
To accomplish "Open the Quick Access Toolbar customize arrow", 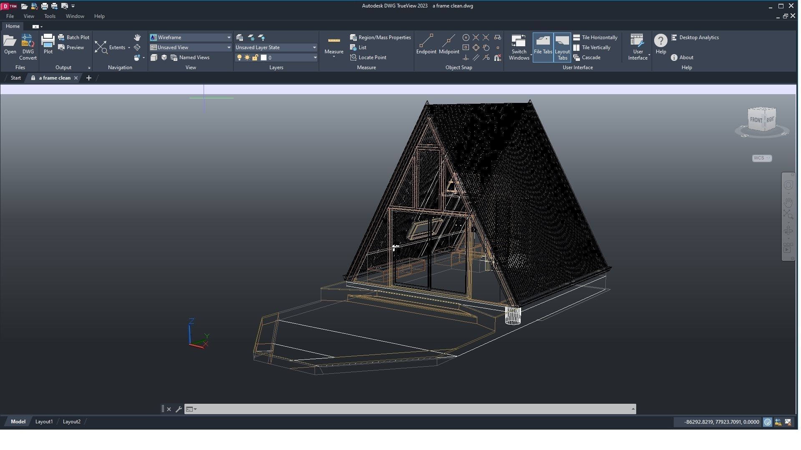I will click(x=73, y=6).
